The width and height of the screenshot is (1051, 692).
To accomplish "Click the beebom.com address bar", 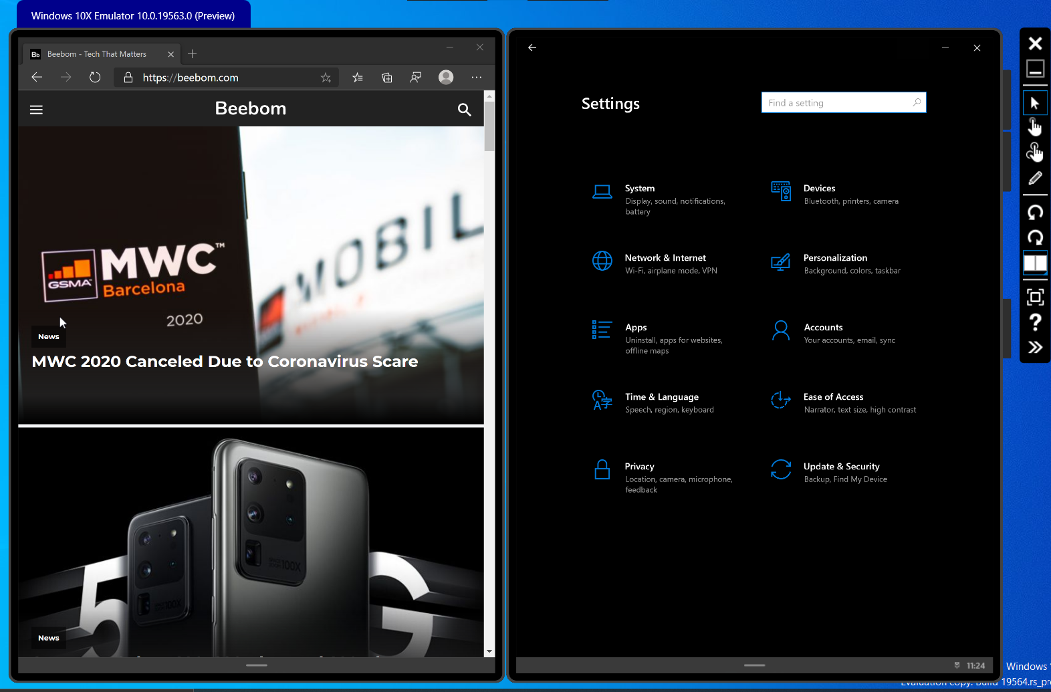I will pyautogui.click(x=227, y=78).
